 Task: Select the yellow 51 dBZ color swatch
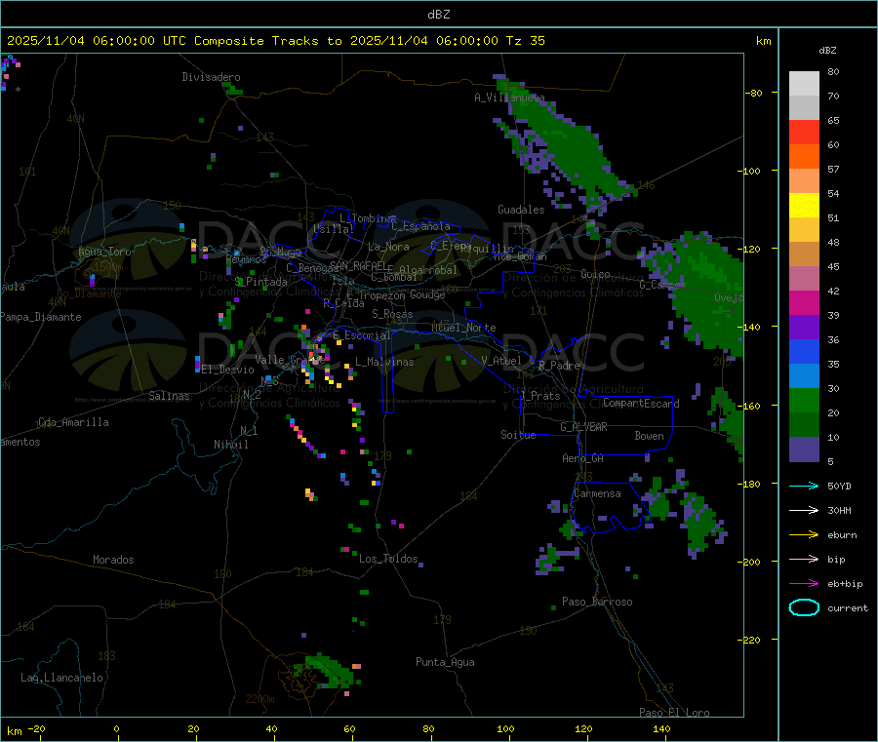804,206
